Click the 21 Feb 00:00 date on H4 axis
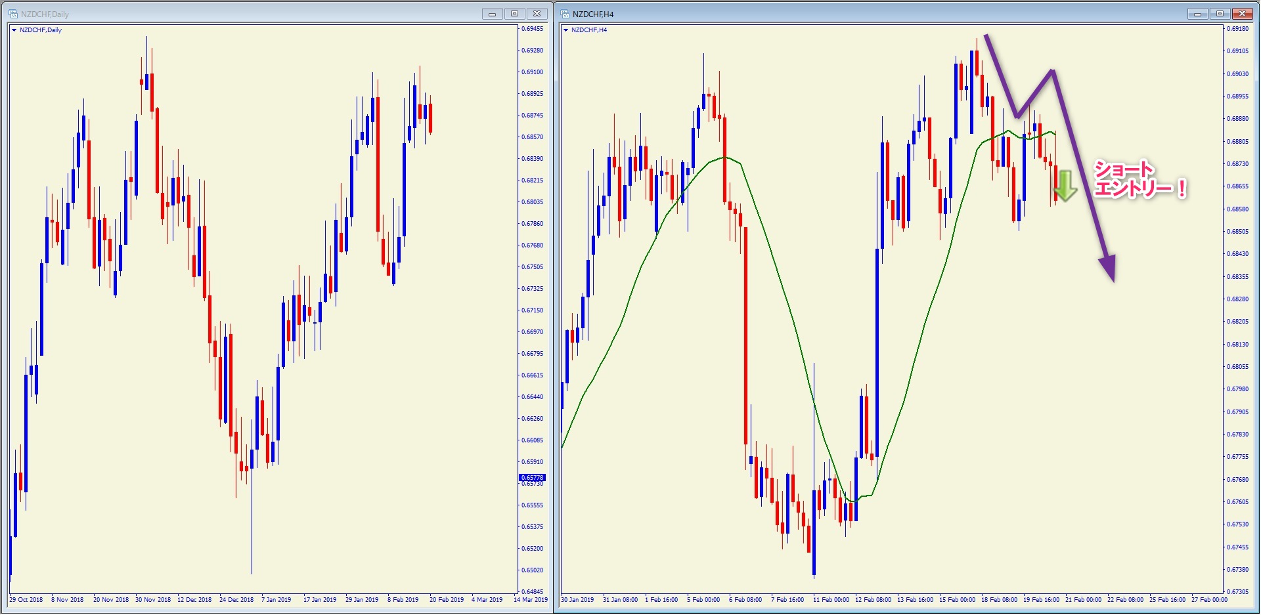 pos(1083,600)
